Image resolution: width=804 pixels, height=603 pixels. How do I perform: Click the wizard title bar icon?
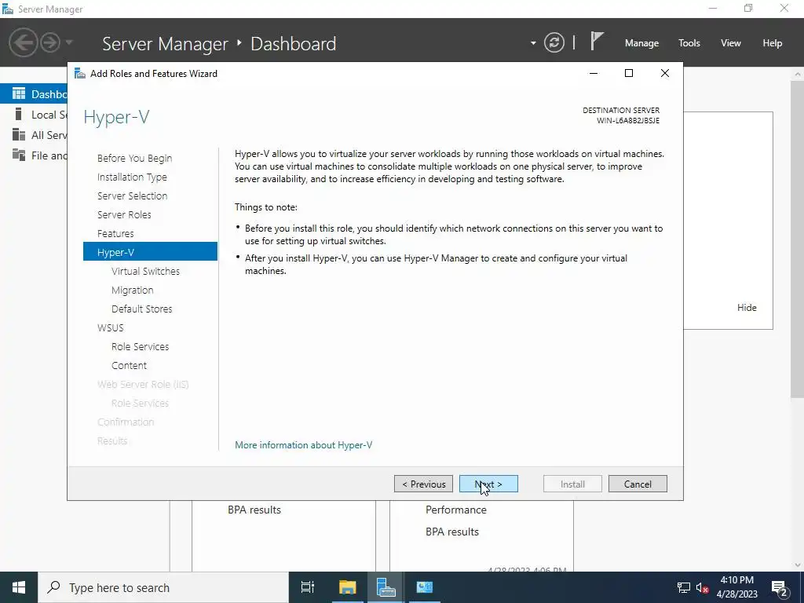79,73
